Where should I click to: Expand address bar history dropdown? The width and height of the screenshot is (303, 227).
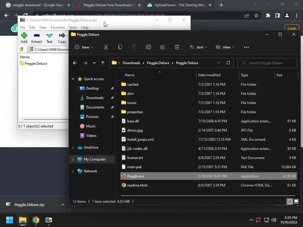pyautogui.click(x=219, y=63)
